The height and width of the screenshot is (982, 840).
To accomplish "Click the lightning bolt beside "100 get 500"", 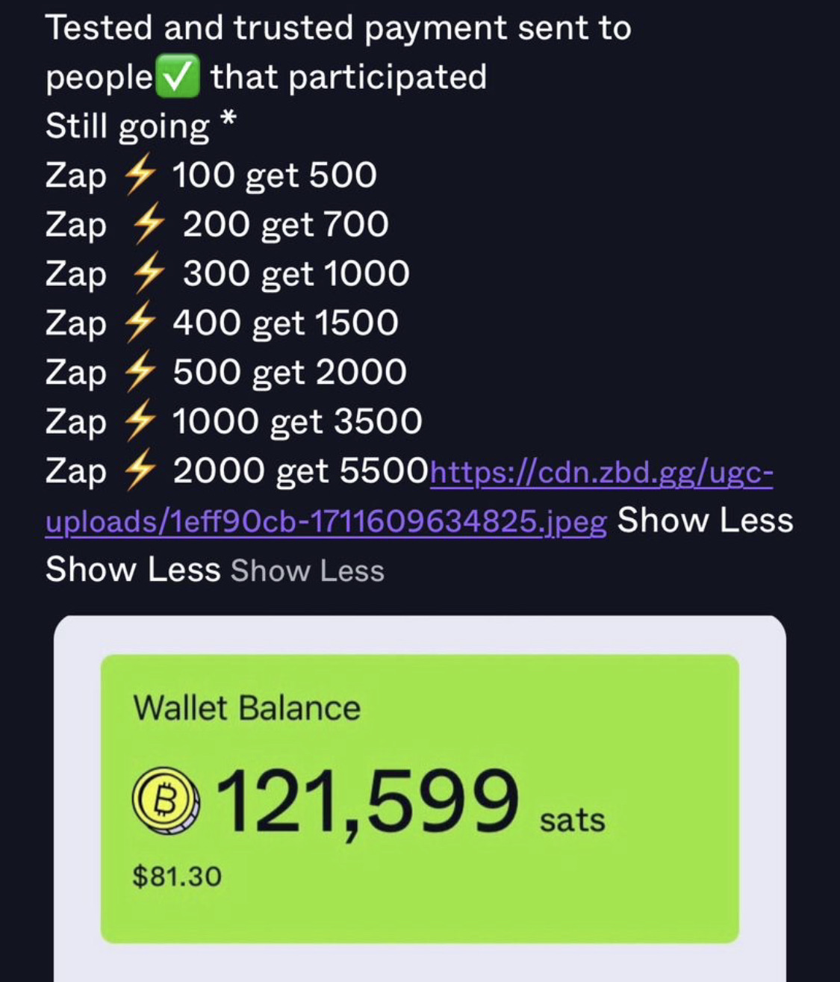I will click(140, 176).
